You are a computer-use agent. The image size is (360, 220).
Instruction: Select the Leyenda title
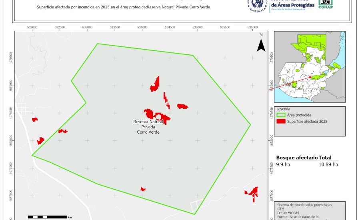(283, 109)
